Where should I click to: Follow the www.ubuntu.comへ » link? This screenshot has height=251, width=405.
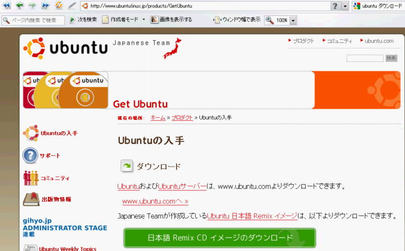[155, 201]
